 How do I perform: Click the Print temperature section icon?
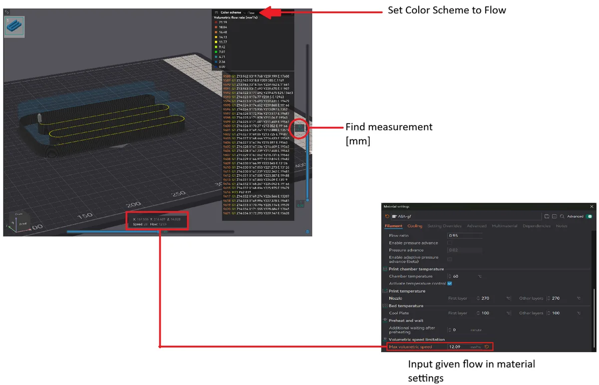(x=385, y=291)
